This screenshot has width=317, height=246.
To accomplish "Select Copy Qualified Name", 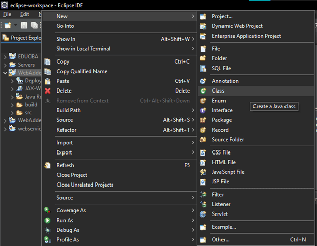I will pyautogui.click(x=119, y=71).
